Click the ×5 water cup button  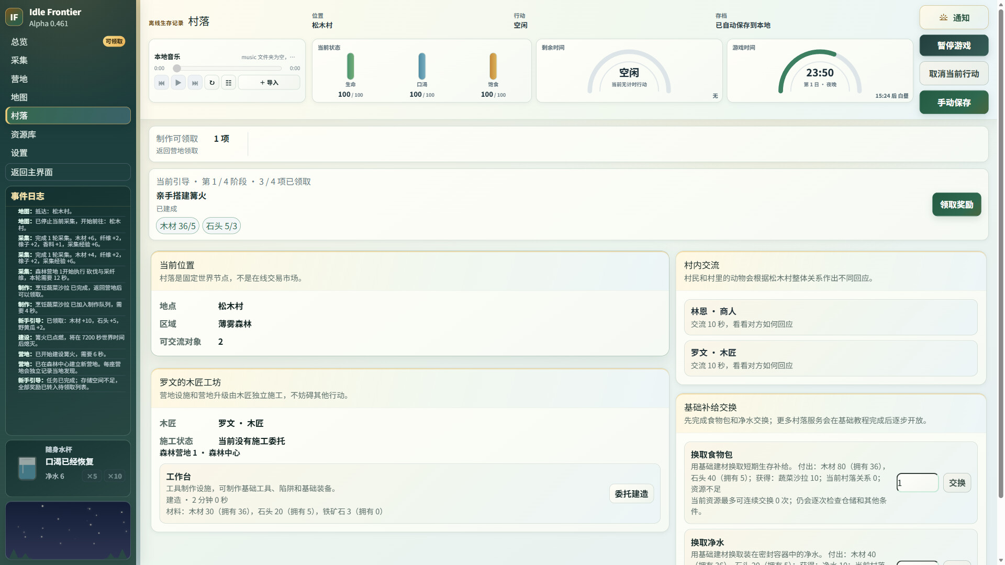tap(92, 476)
